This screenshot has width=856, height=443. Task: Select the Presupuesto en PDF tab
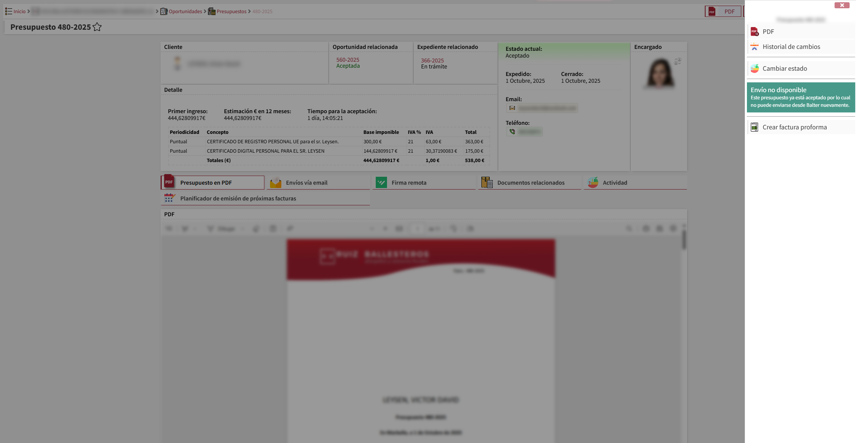206,183
